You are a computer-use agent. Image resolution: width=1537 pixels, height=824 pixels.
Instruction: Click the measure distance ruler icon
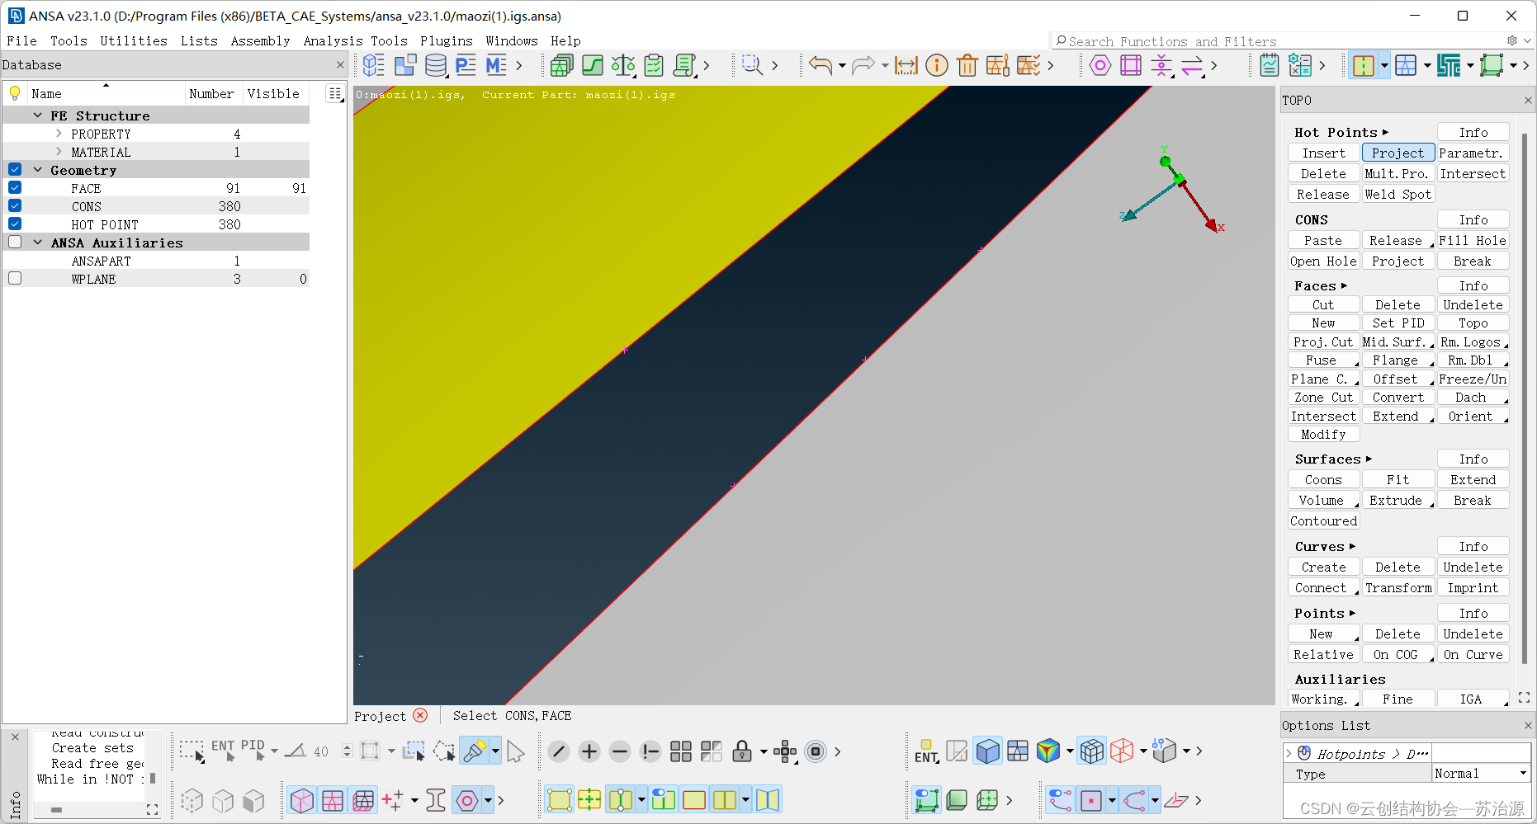point(906,66)
